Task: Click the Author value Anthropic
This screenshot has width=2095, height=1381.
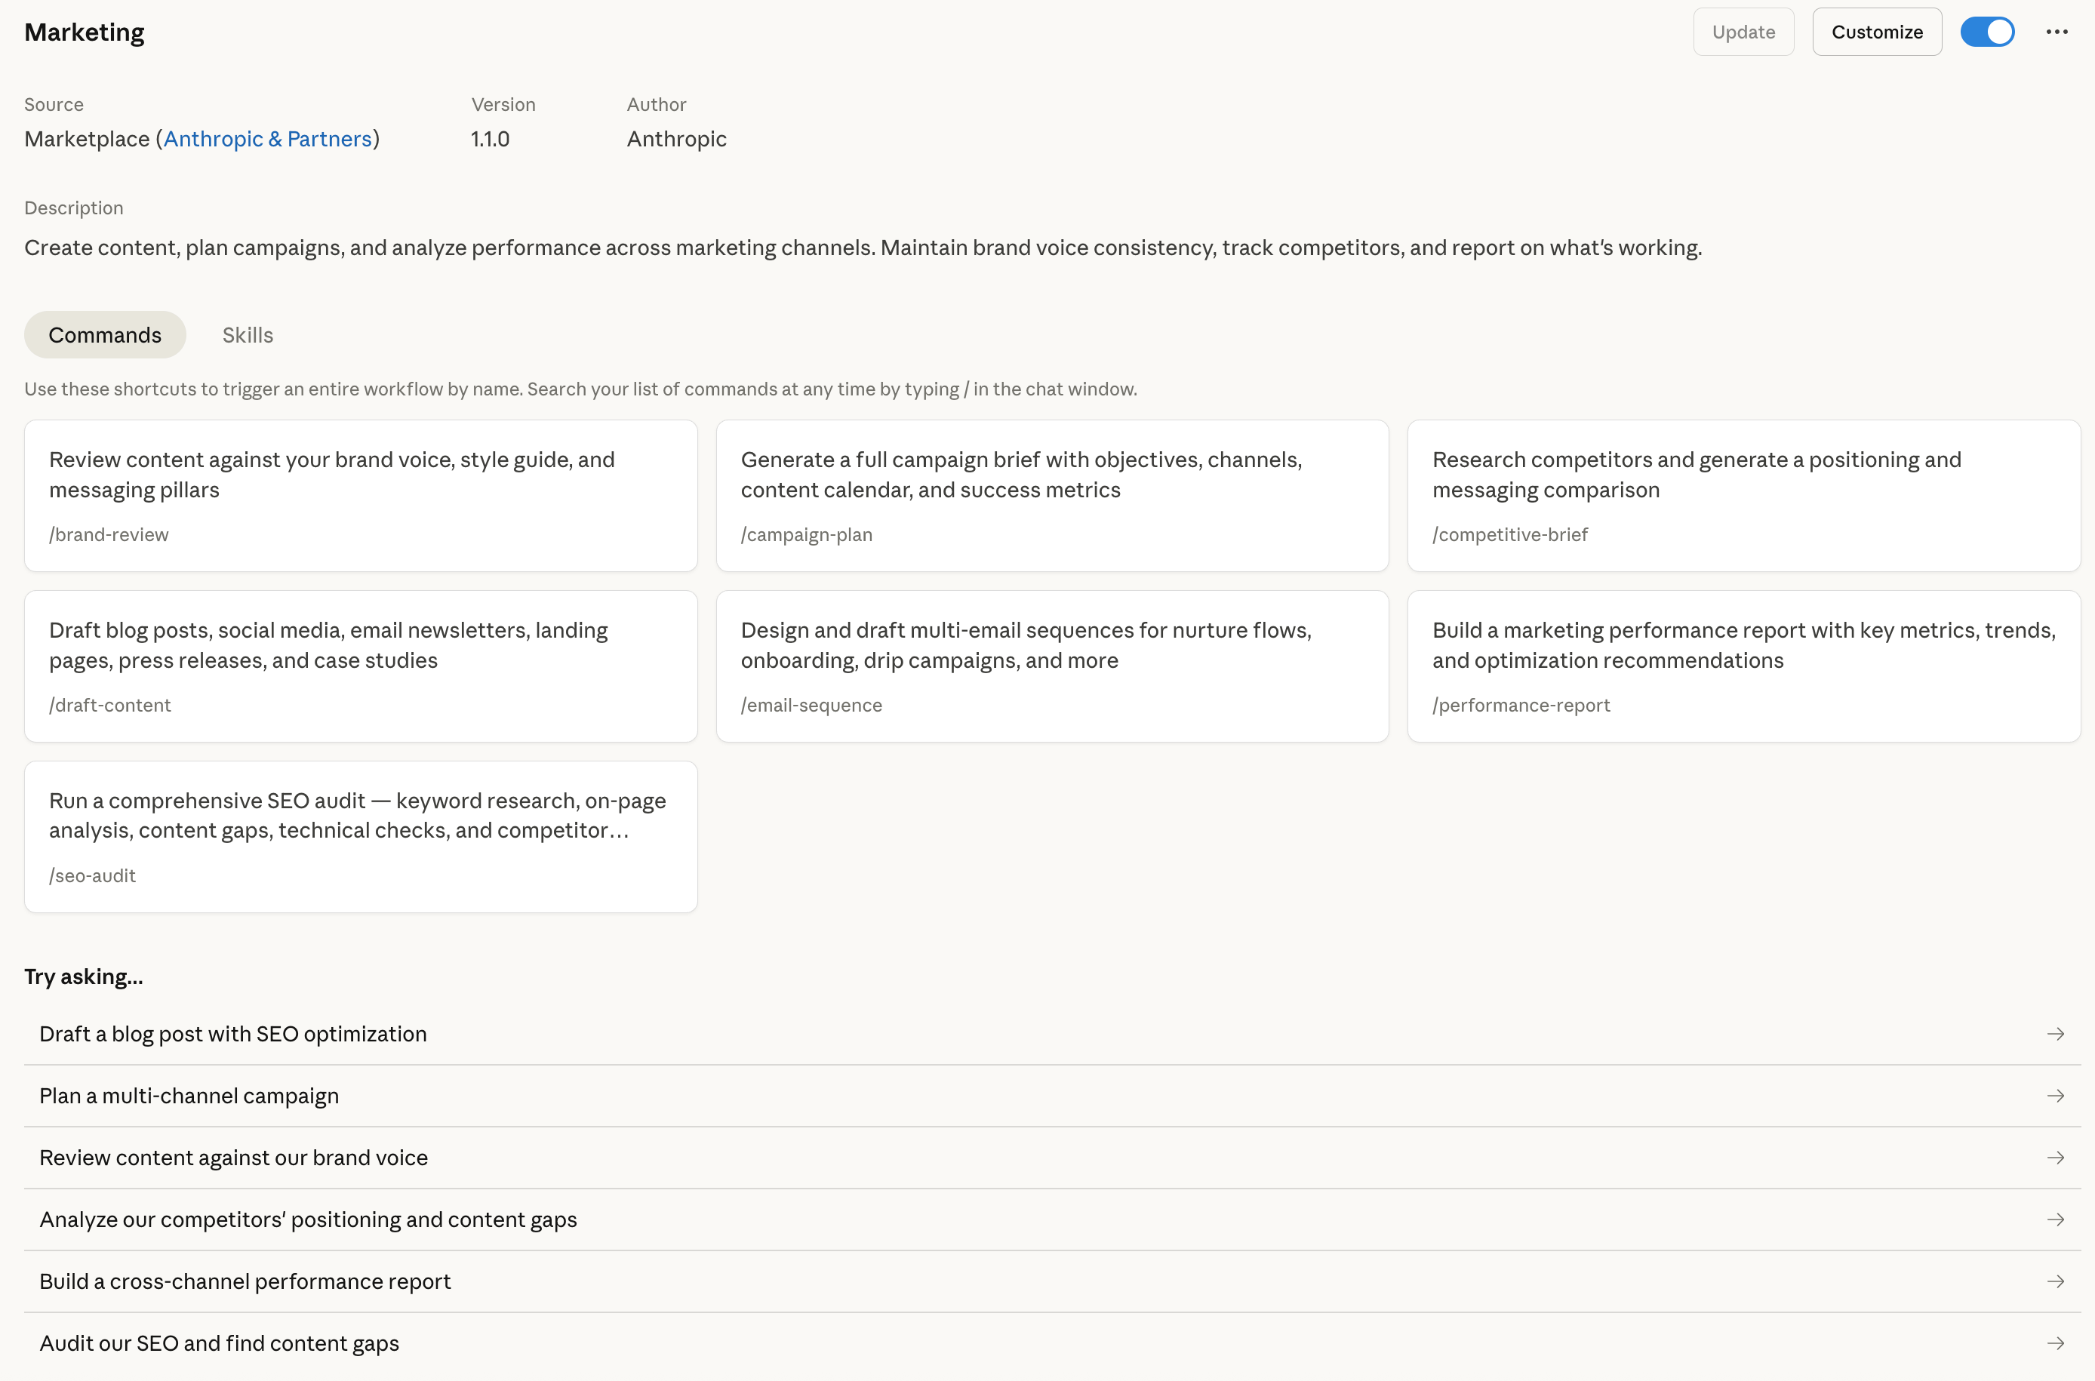Action: (676, 139)
